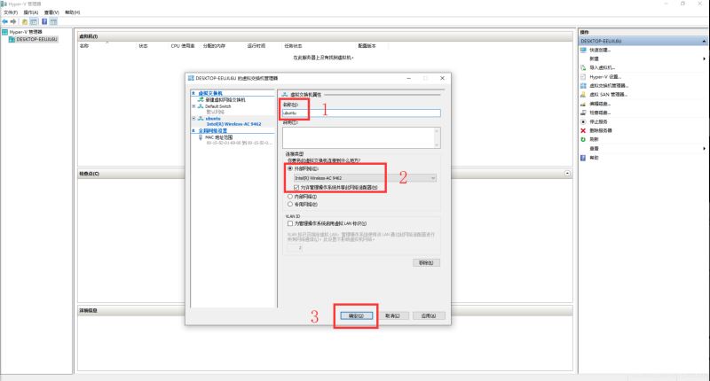This screenshot has width=710, height=381.
Task: Click the blue help book toolbar icon
Action: click(x=43, y=20)
